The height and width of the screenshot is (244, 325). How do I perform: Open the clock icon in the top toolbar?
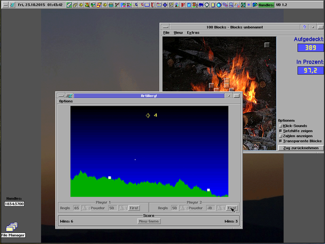[207, 5]
